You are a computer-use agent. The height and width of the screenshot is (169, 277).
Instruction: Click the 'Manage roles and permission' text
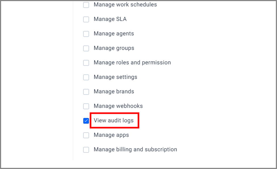(x=132, y=63)
